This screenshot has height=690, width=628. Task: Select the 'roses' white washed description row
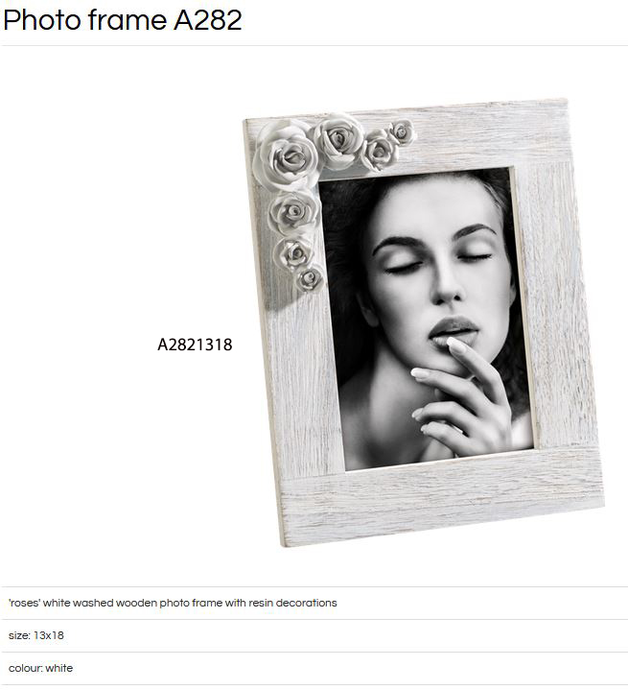314,603
